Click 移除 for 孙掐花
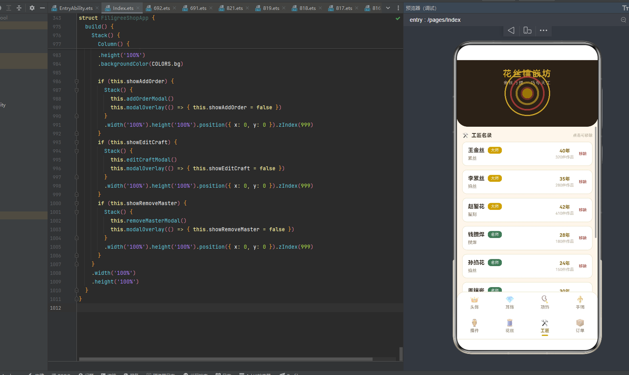The width and height of the screenshot is (629, 375). (583, 266)
